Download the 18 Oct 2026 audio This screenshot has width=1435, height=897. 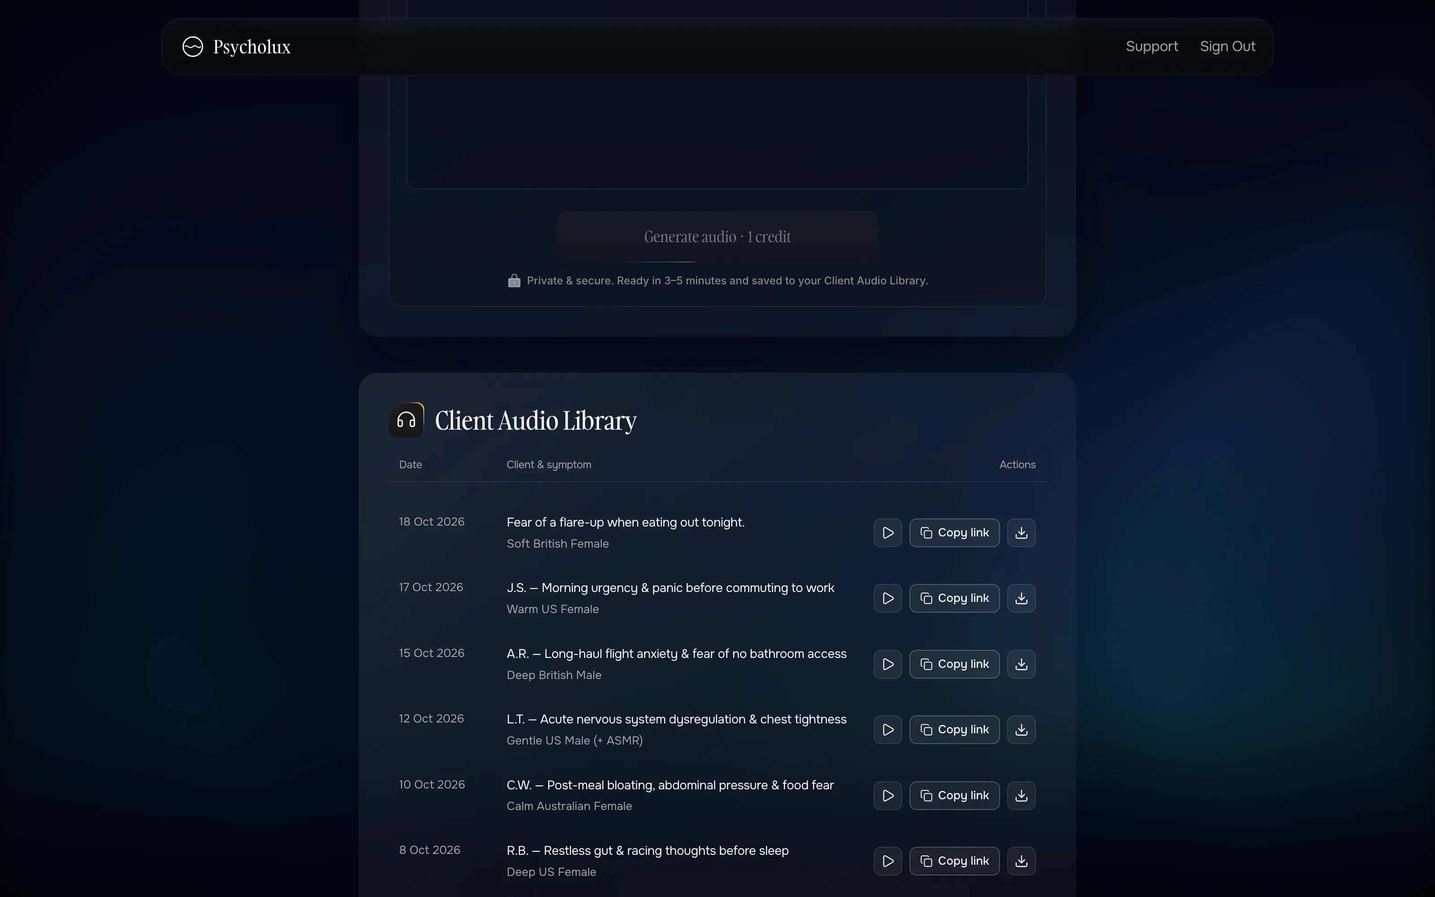click(x=1021, y=533)
